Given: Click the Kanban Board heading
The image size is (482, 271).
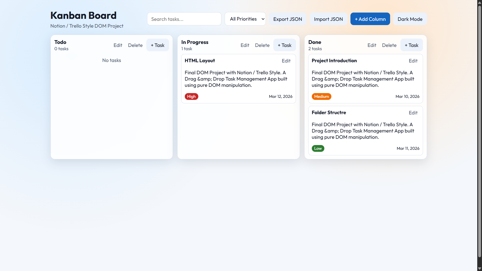Looking at the screenshot, I should (x=83, y=15).
